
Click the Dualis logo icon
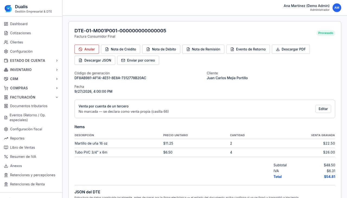click(8, 9)
